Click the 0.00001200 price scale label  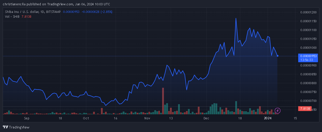[308, 12]
